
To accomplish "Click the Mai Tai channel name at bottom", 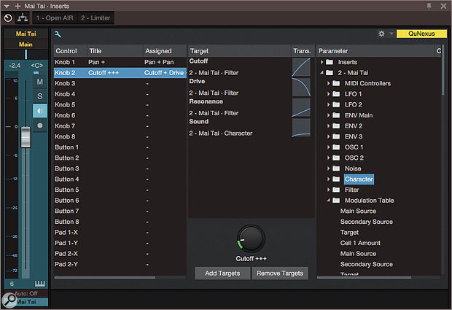I will click(x=26, y=302).
